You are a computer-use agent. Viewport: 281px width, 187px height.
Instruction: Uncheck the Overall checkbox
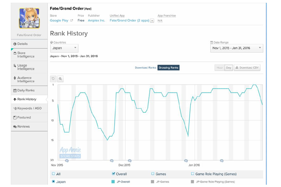point(113,173)
